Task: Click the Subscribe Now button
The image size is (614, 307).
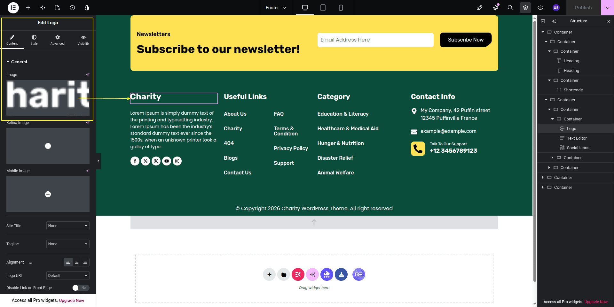Action: [x=466, y=40]
